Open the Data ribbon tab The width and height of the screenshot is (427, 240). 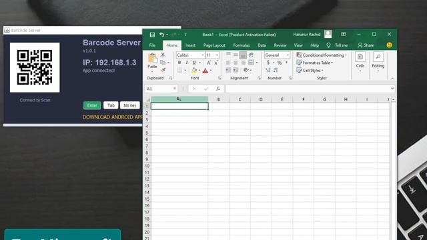[262, 45]
